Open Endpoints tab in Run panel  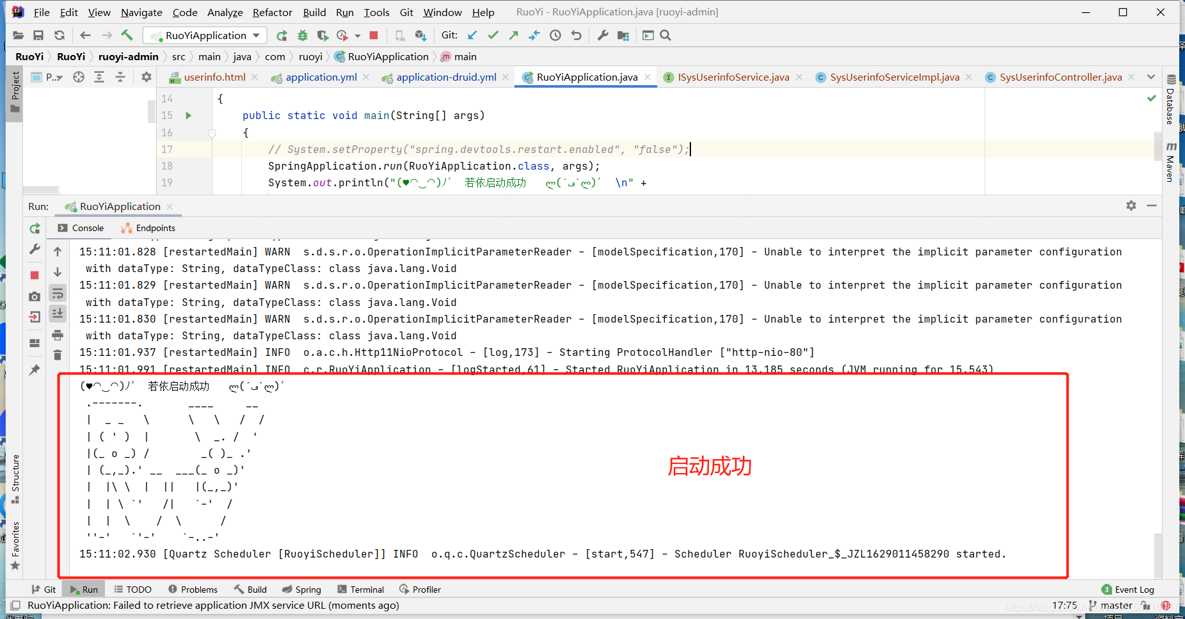click(148, 228)
